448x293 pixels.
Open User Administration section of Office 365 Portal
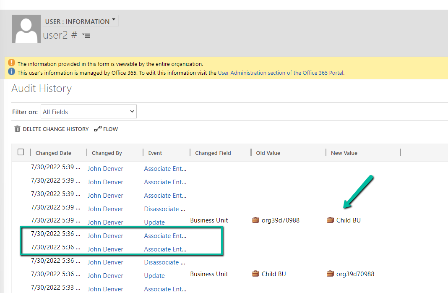tap(280, 73)
